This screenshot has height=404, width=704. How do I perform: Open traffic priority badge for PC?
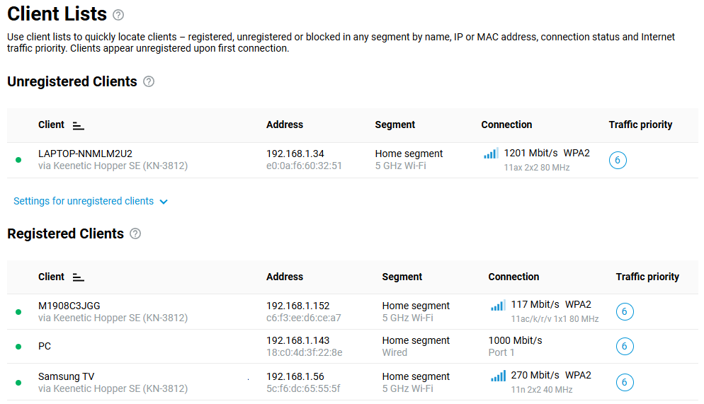click(x=625, y=346)
